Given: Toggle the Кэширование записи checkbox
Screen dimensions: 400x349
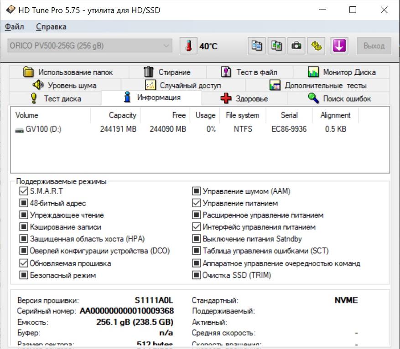Looking at the screenshot, I should pos(23,227).
